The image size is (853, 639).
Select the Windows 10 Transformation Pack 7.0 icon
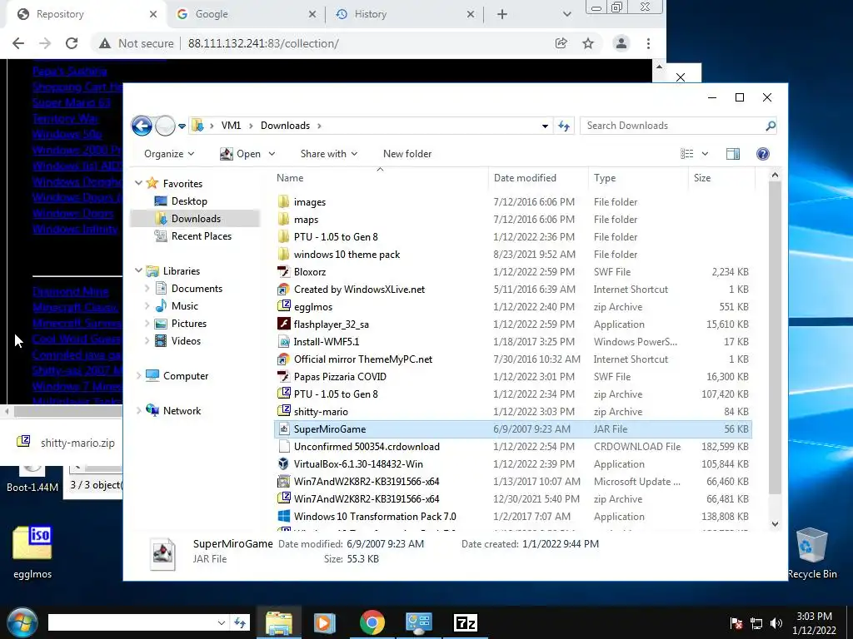283,516
